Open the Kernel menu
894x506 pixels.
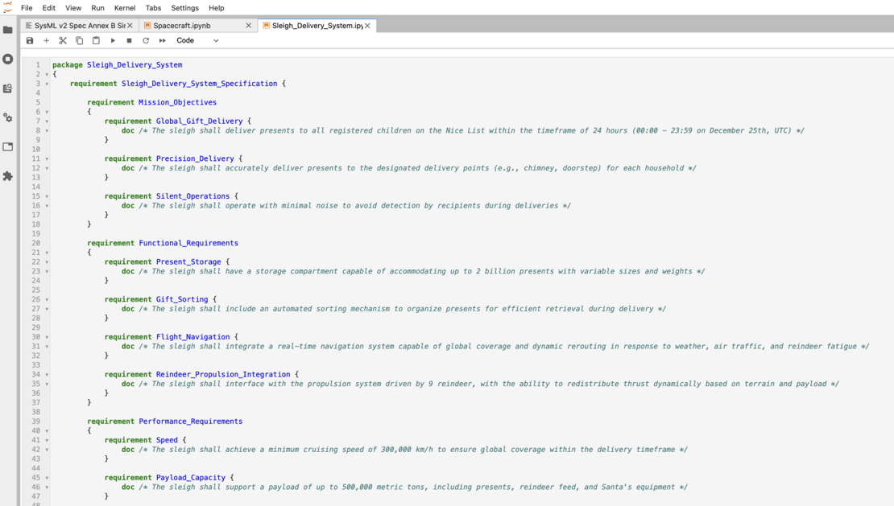coord(125,8)
